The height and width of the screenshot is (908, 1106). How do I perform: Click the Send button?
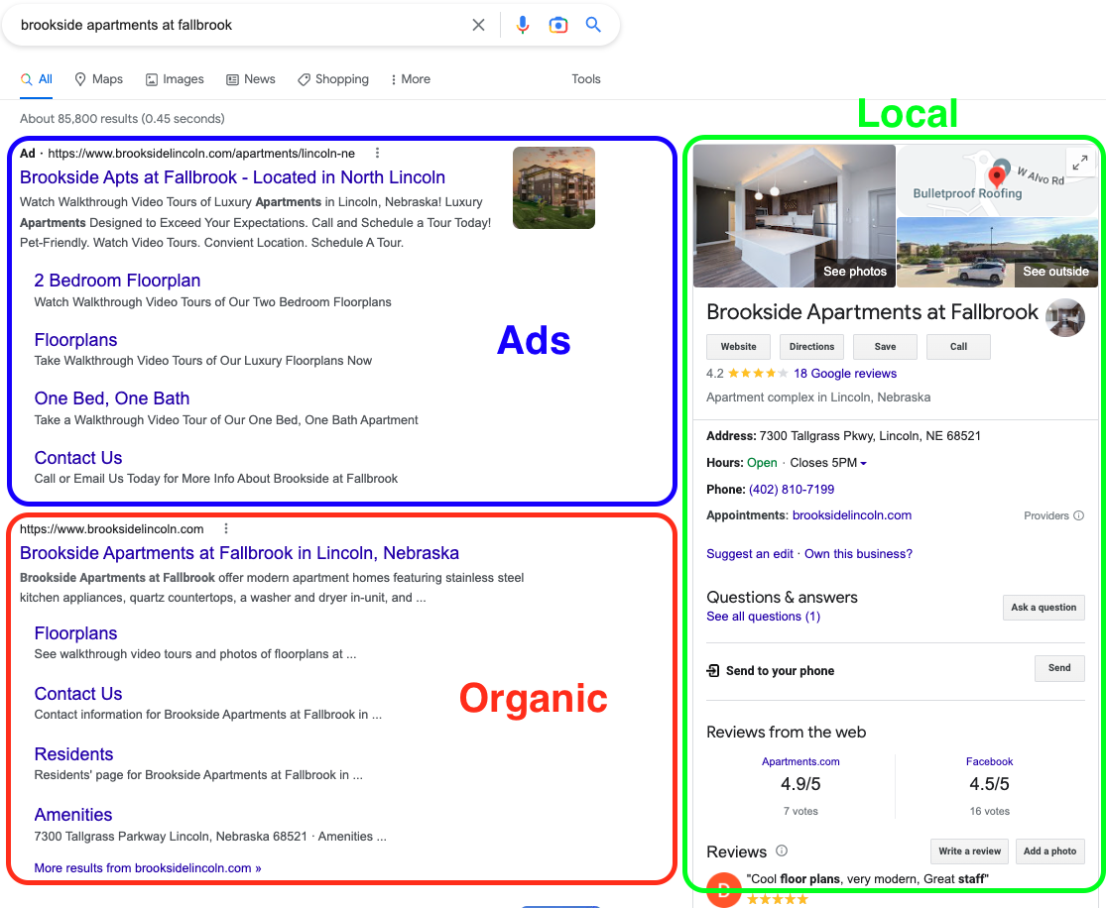coord(1059,668)
